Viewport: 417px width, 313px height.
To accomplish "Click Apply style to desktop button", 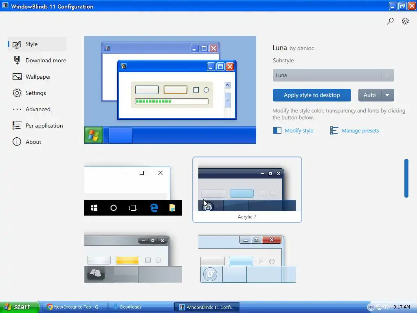I will pos(312,95).
